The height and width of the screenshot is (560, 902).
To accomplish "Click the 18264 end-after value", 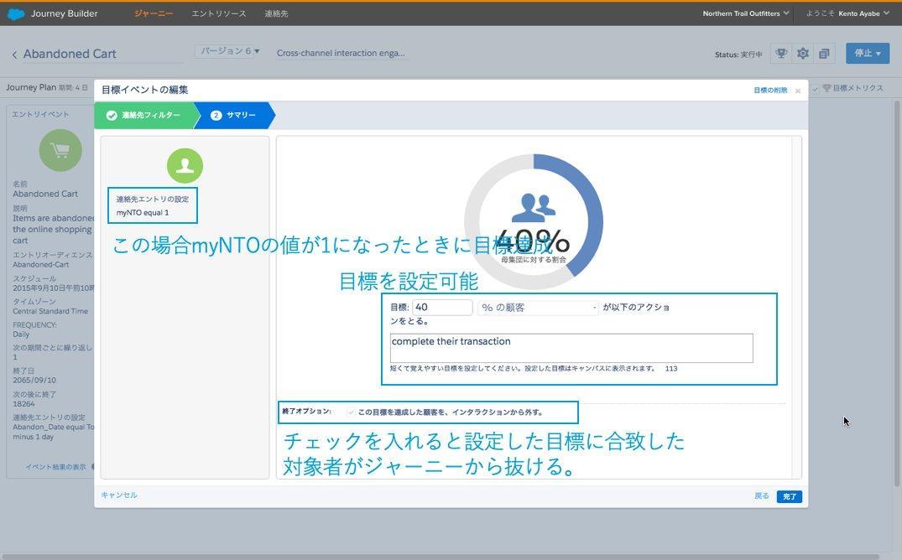I will pyautogui.click(x=23, y=403).
